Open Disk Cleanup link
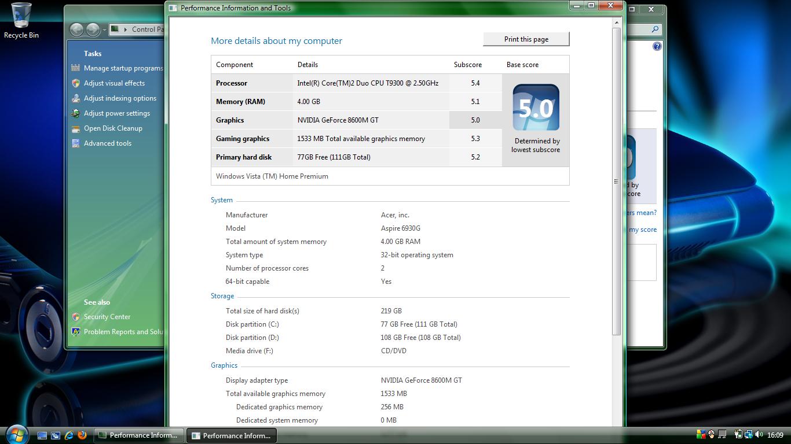791x444 pixels. point(113,128)
